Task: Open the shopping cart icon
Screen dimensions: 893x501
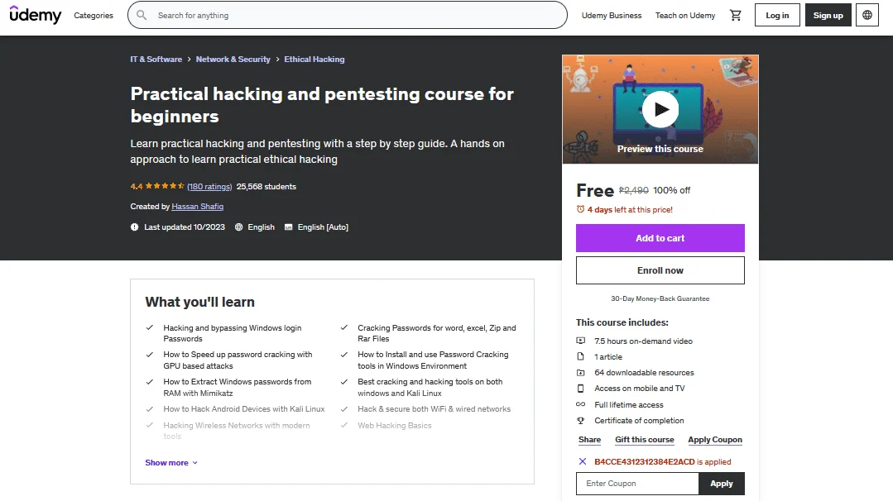Action: coord(735,16)
